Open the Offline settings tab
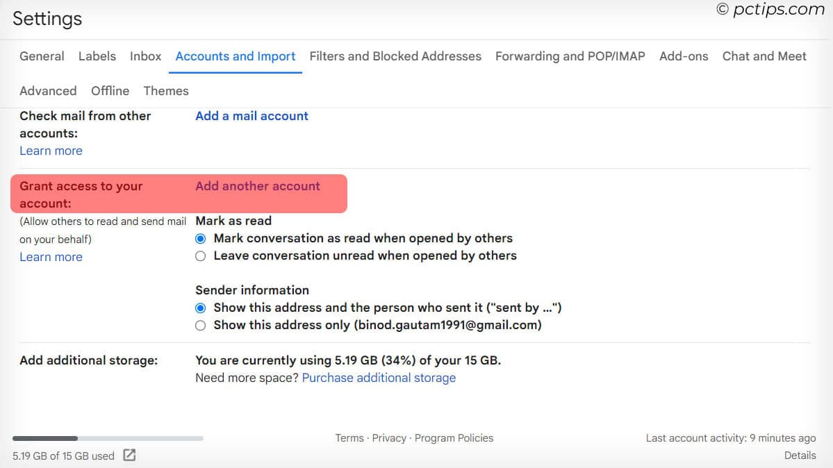 (x=109, y=91)
